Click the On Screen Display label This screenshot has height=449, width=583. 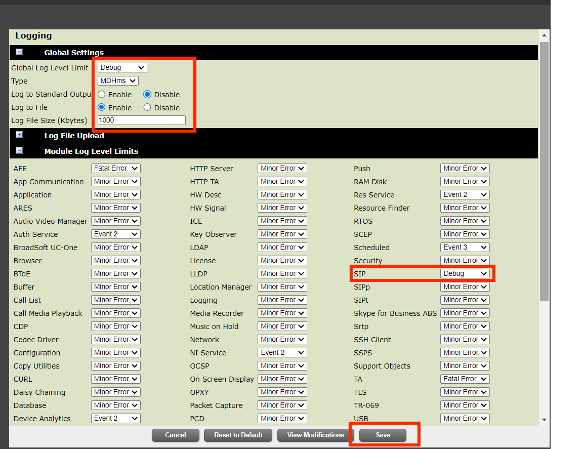222,379
